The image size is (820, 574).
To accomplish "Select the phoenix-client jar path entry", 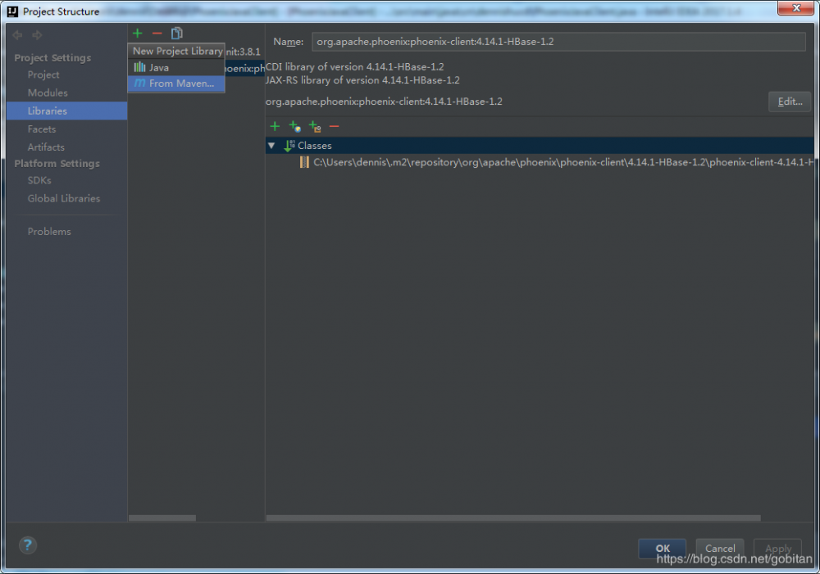I will point(563,162).
